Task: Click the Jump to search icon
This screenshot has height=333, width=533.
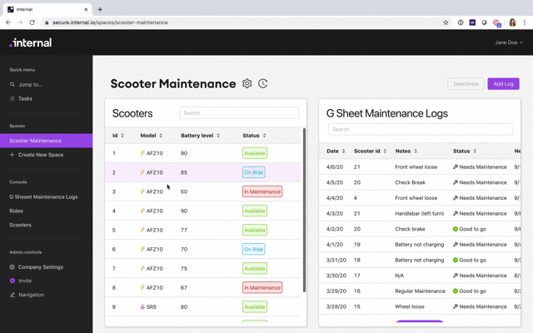Action: pos(12,84)
